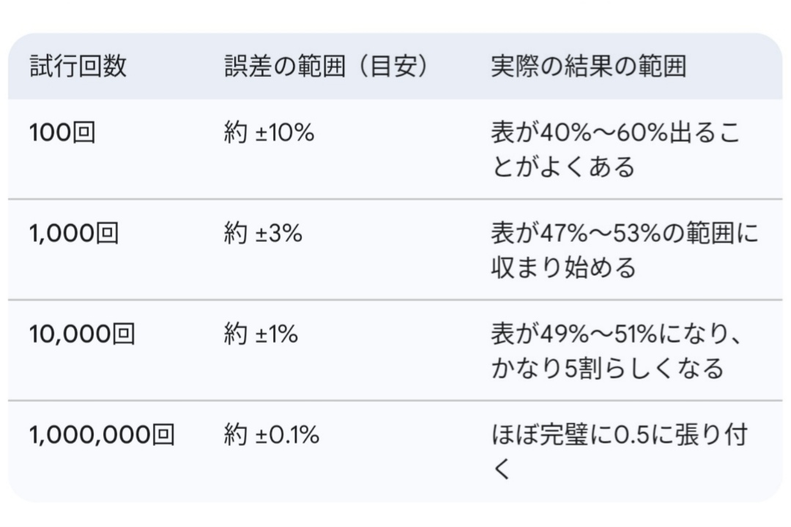Screen dimensions: 791x527
Task: Click the かなり5割らしくなる text line
Action: click(x=607, y=367)
